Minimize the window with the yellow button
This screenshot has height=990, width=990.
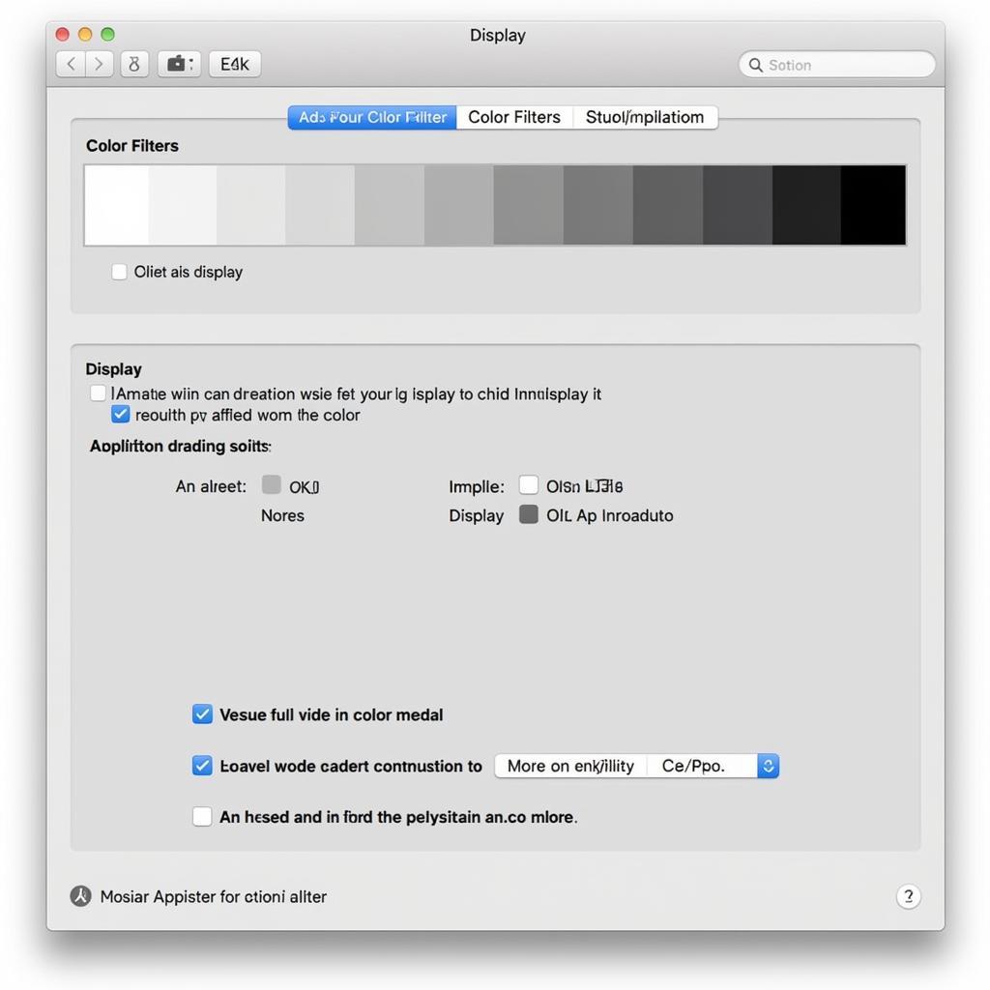click(x=85, y=34)
